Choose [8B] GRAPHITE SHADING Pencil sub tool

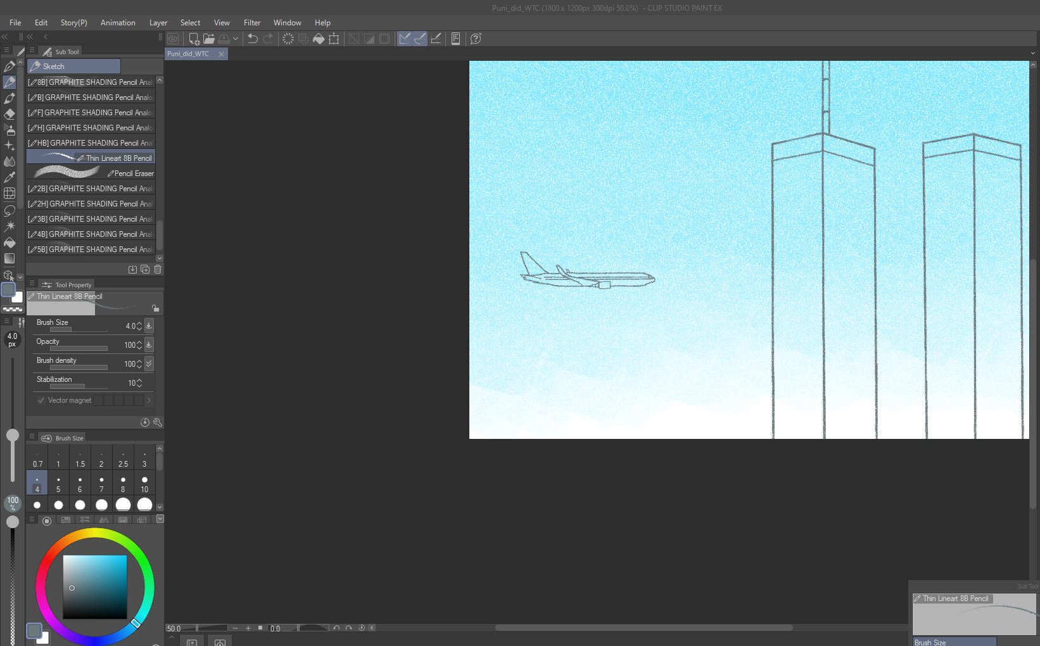point(91,82)
